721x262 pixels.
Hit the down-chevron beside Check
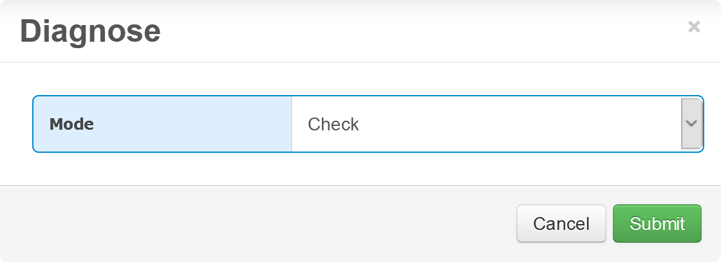pos(691,124)
